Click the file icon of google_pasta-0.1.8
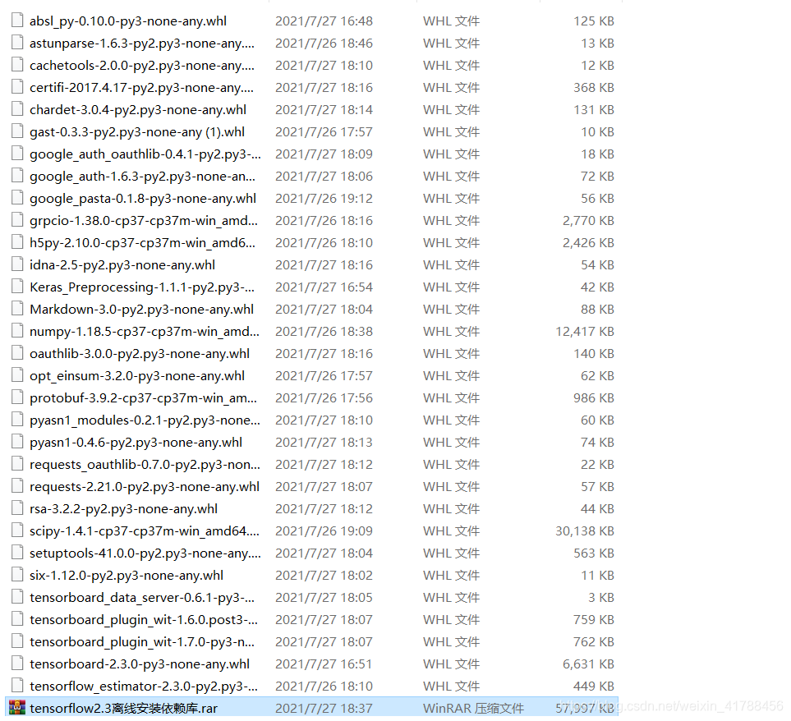791x721 pixels. 17,198
